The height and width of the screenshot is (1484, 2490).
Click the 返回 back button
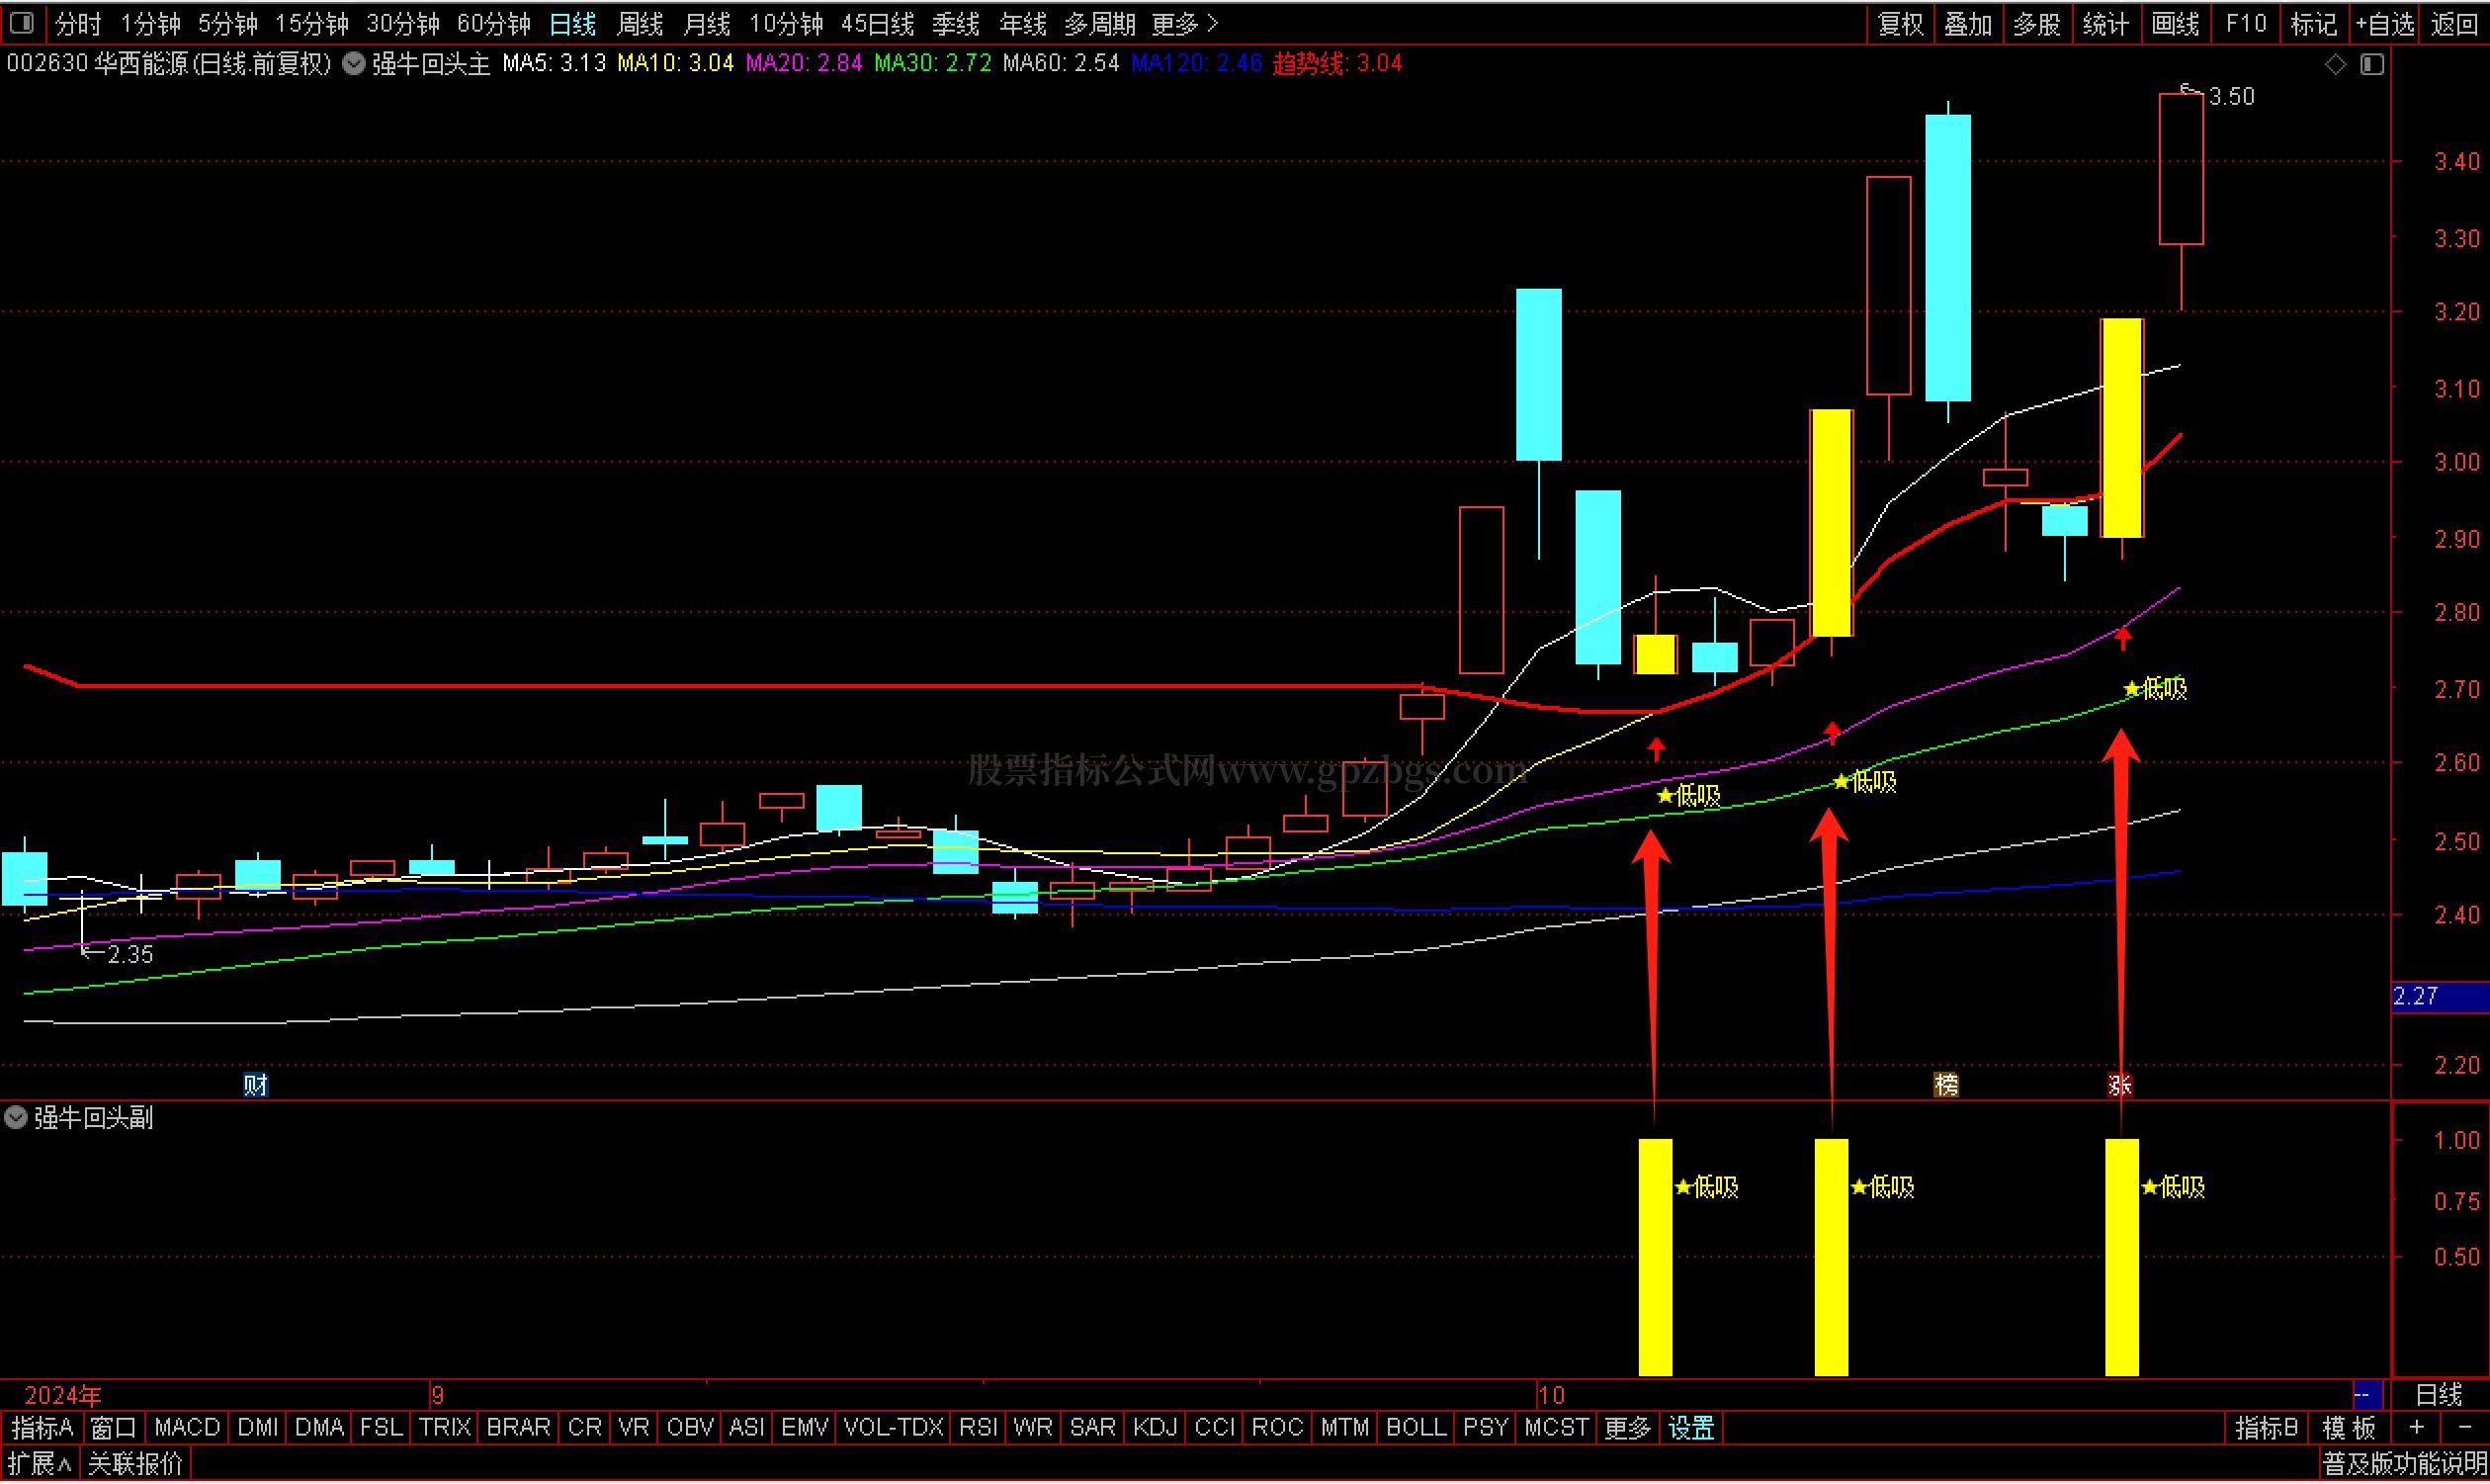(x=2455, y=23)
